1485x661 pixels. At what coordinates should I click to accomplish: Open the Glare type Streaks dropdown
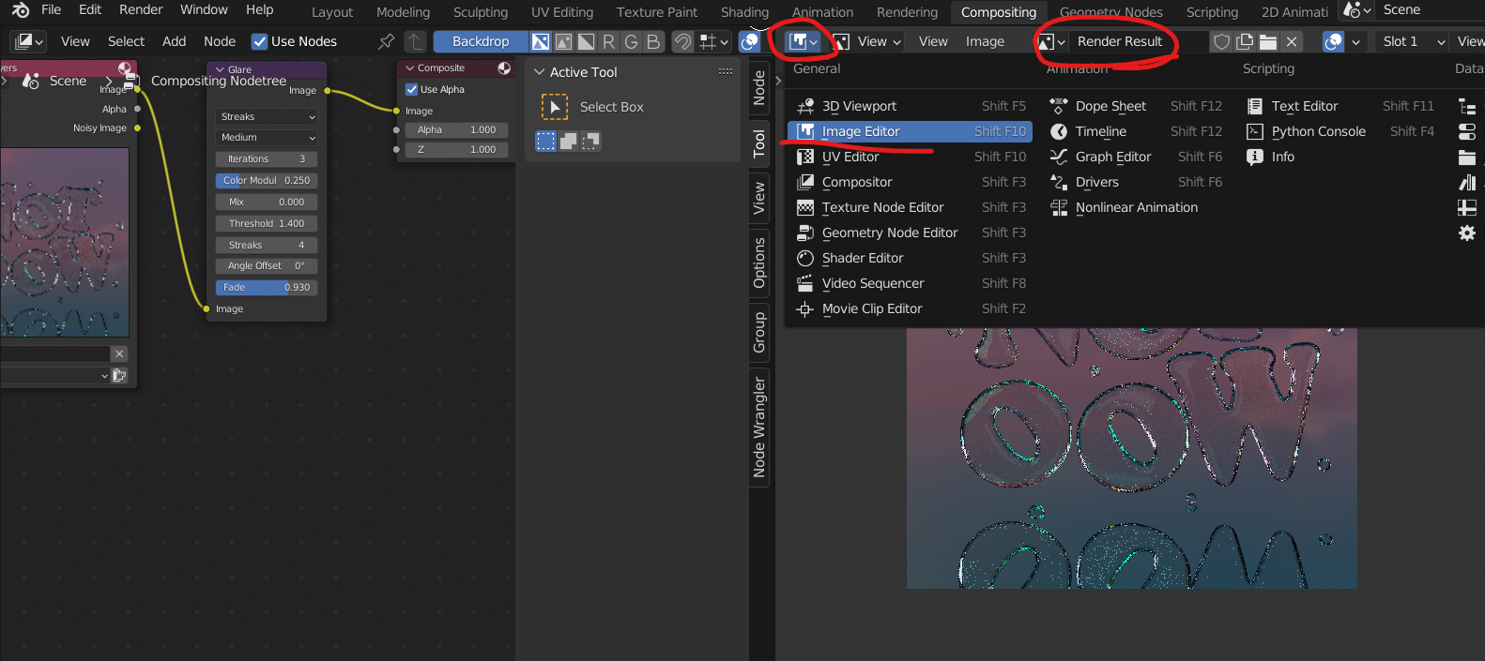[x=267, y=116]
